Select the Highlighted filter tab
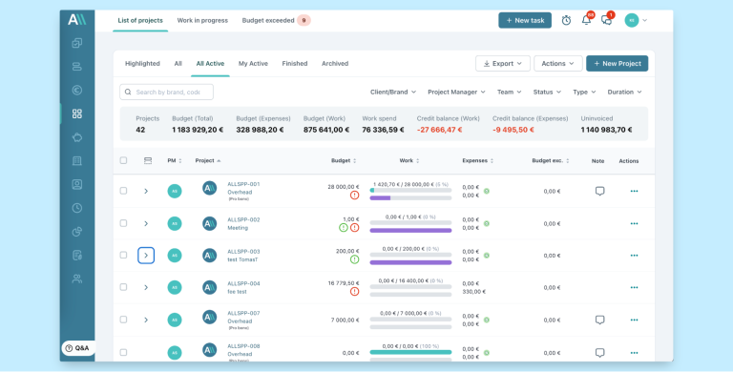This screenshot has width=733, height=372. coord(142,64)
